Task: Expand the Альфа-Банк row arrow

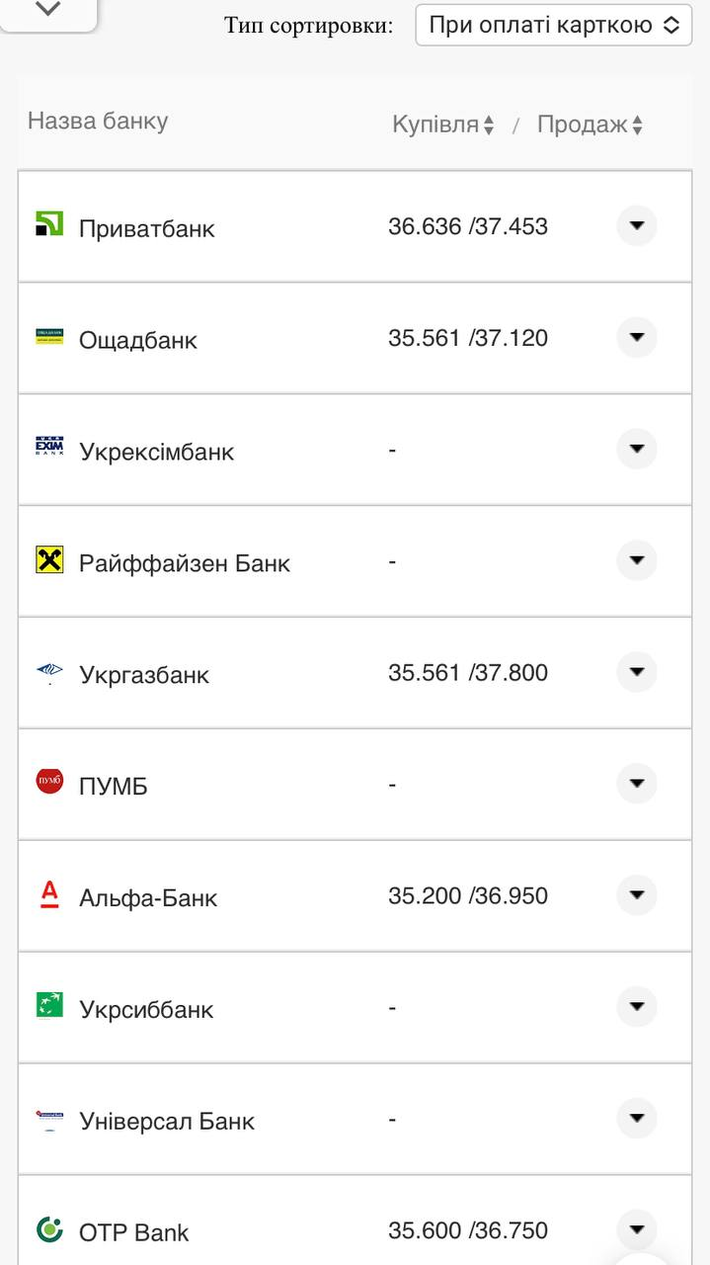Action: coord(637,895)
